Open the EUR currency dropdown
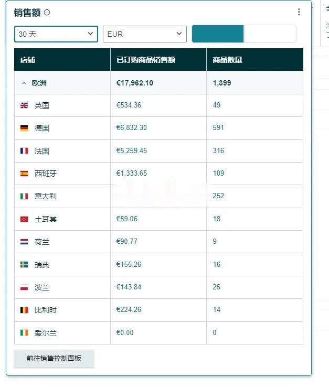329x388 pixels. point(145,34)
